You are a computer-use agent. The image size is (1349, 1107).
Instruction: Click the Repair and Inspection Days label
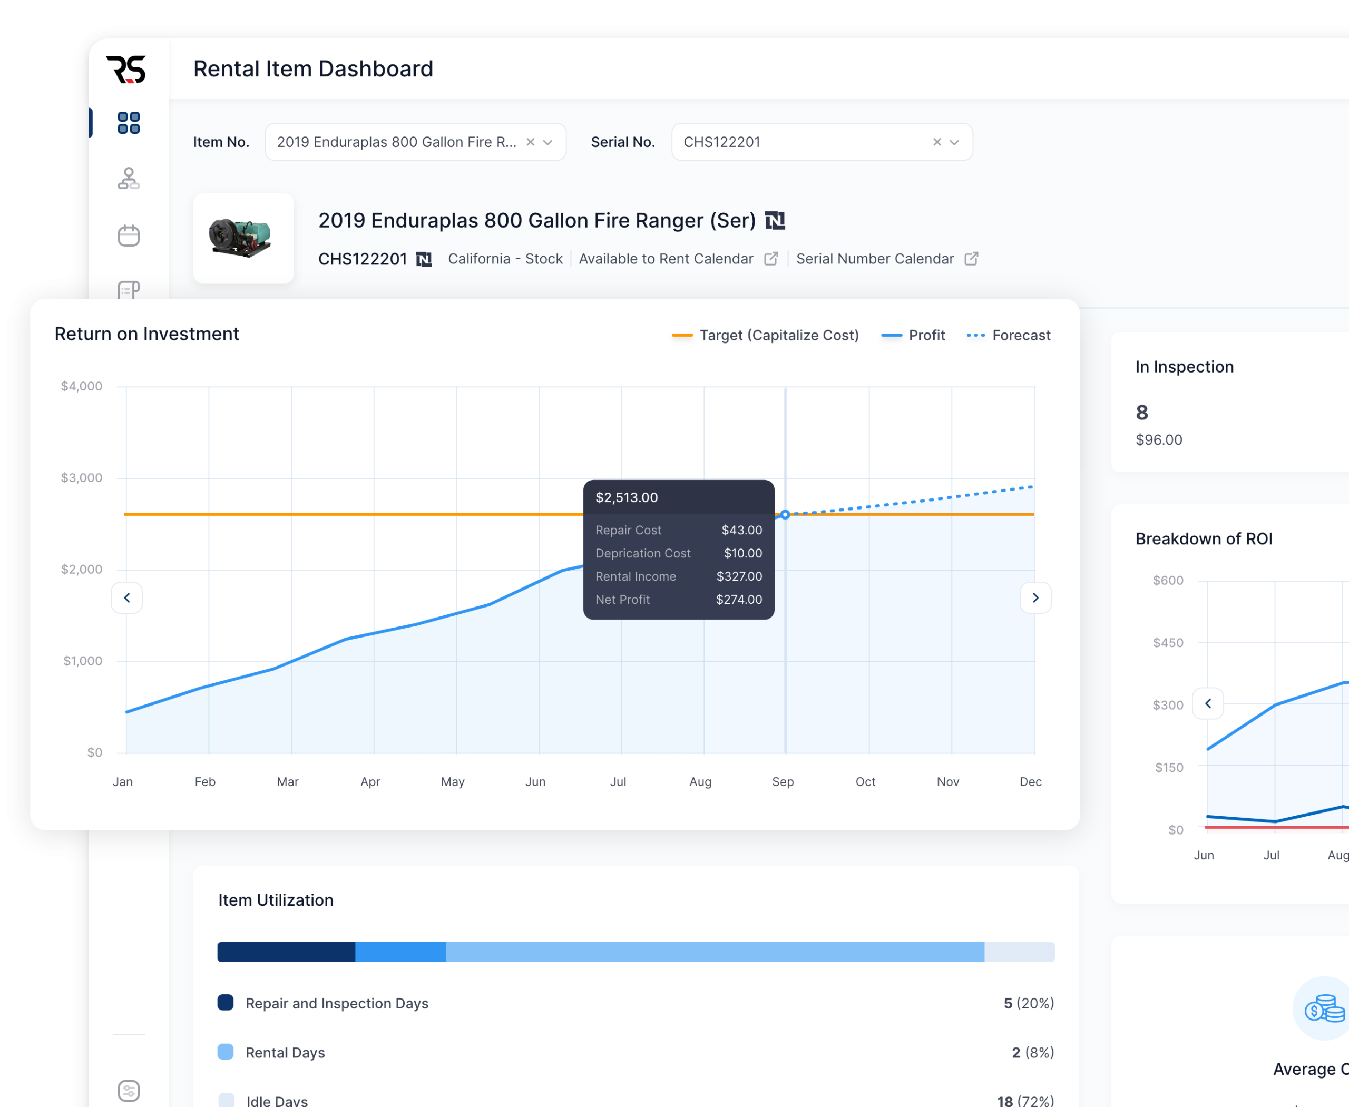pyautogui.click(x=337, y=1004)
